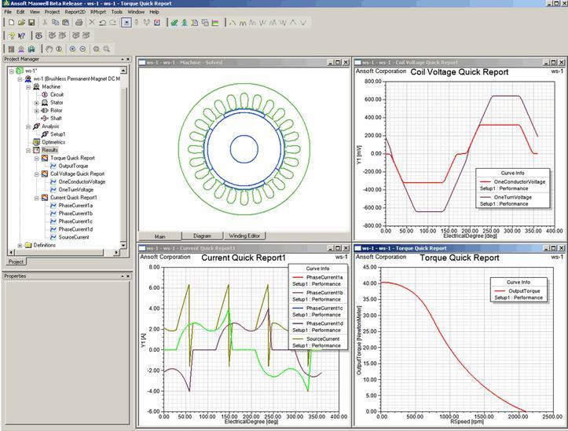Switch to the Diagram tab

pos(202,236)
